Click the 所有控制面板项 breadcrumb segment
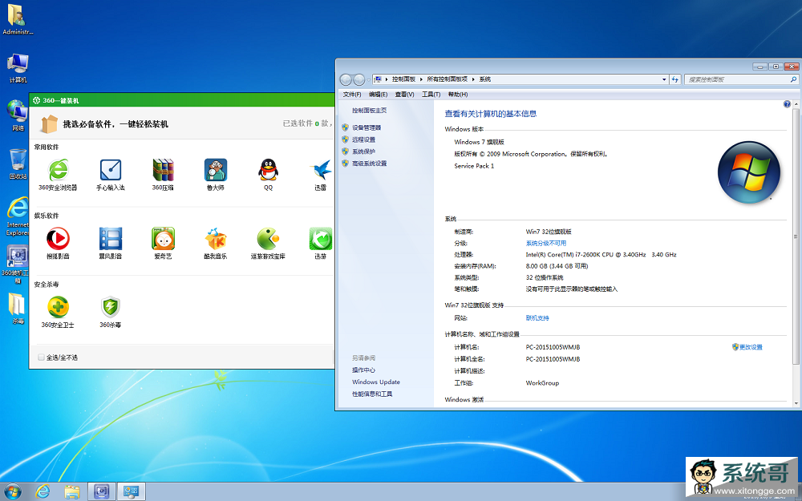Screen dimensions: 802x501 tap(448, 79)
